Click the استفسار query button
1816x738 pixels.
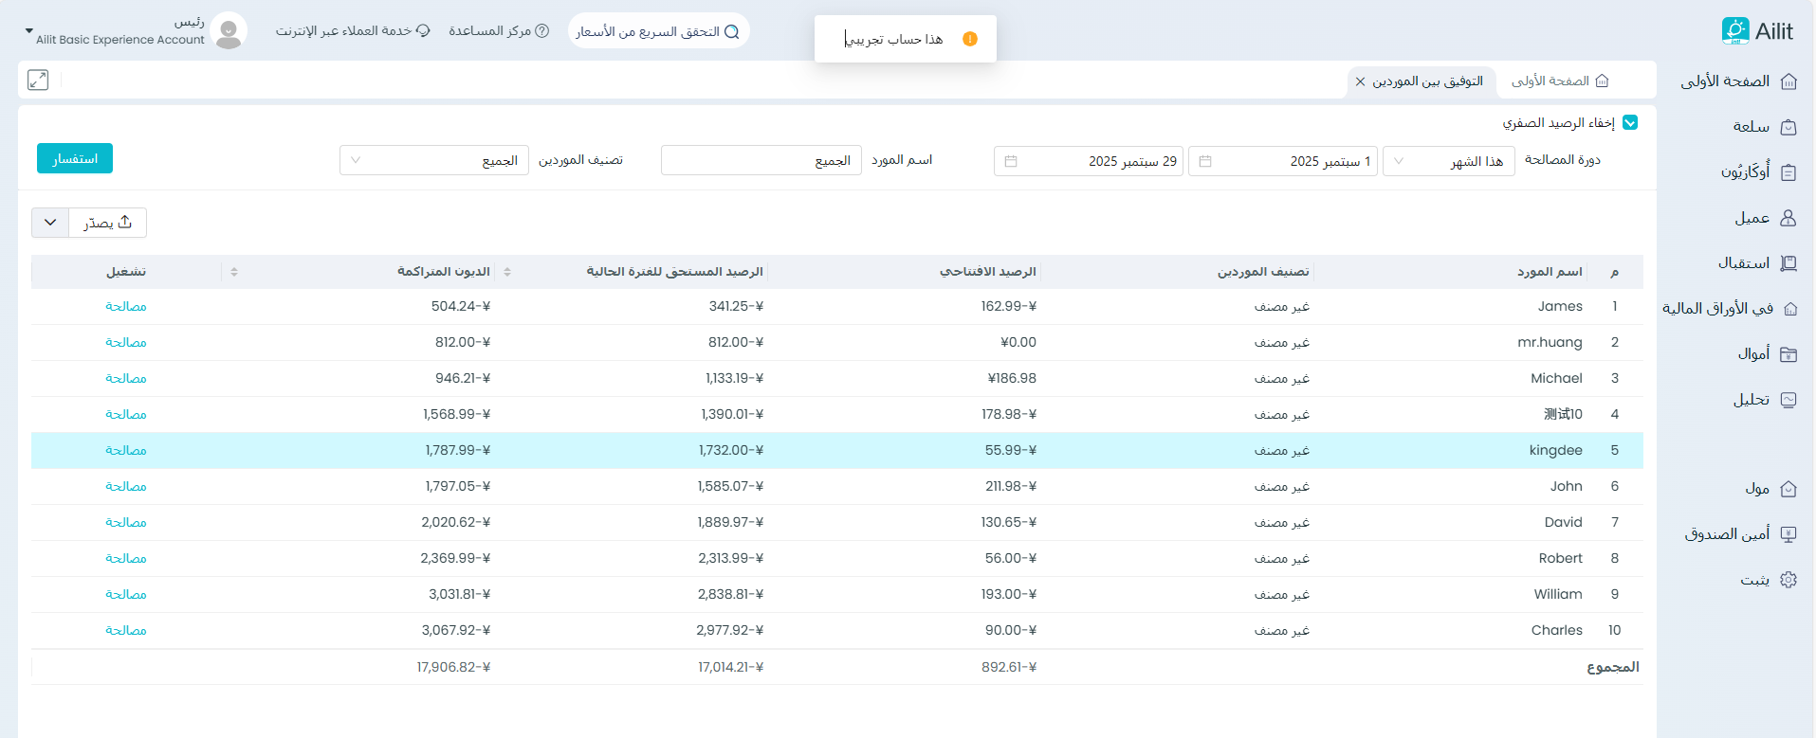pyautogui.click(x=75, y=158)
